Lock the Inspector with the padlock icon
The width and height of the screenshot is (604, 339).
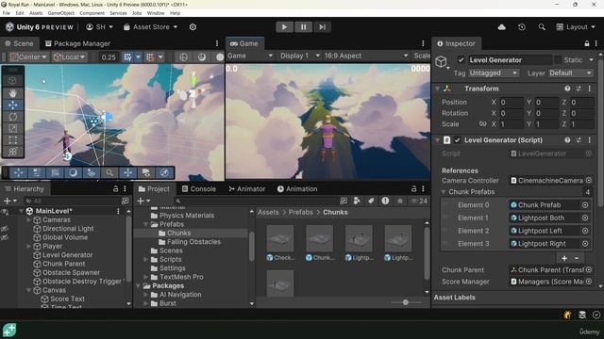pos(587,43)
